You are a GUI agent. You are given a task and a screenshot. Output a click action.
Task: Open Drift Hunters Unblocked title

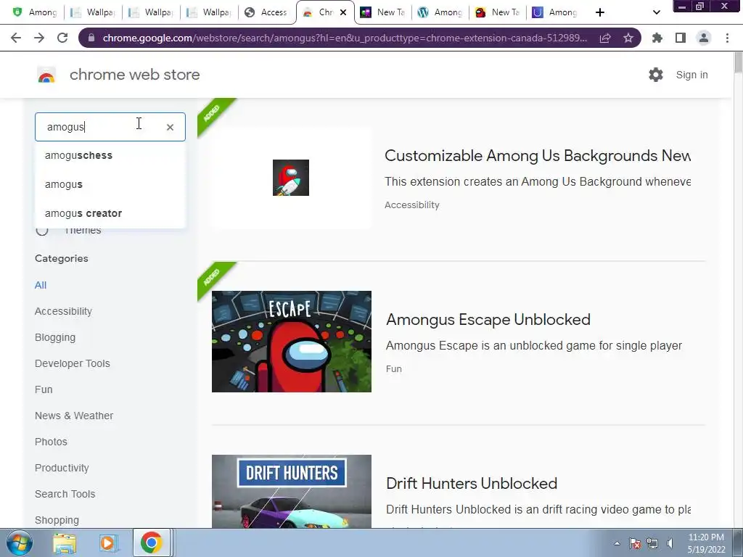tap(472, 483)
